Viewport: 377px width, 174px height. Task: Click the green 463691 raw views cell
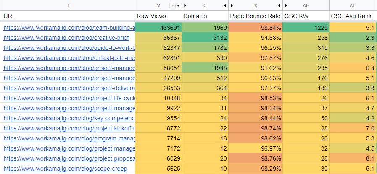(x=158, y=28)
